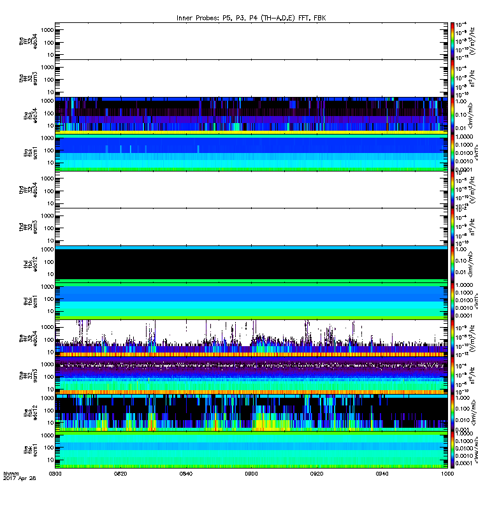Click the the fbk edc12 spectrogram panel
Viewport: 478px width, 510px height.
tap(251, 412)
